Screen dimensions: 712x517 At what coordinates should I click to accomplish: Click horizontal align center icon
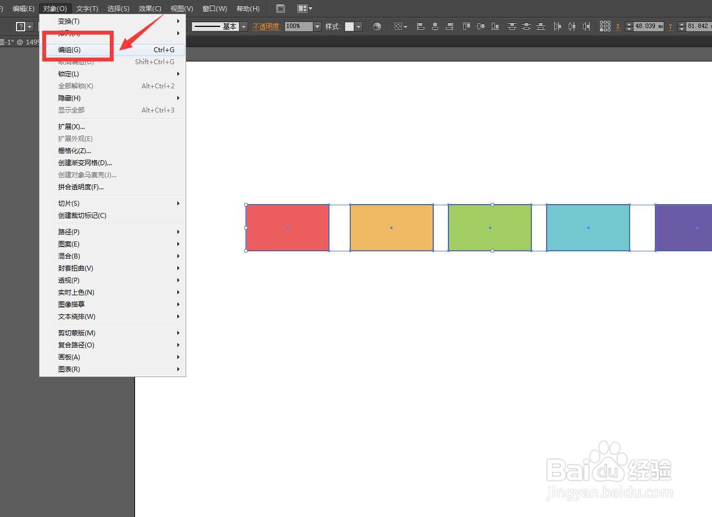pyautogui.click(x=435, y=26)
